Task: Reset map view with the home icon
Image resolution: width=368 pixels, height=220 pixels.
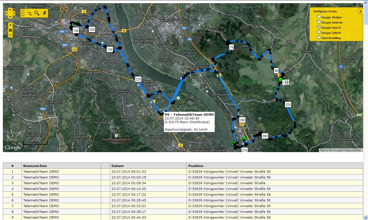Action: point(10,30)
